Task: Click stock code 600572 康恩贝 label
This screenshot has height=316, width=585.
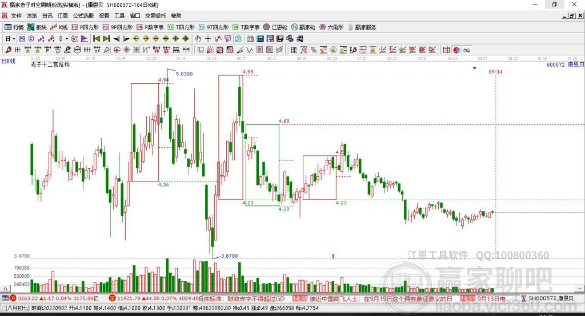Action: coord(565,65)
